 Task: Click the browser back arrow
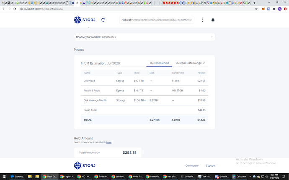[x=3, y=9]
